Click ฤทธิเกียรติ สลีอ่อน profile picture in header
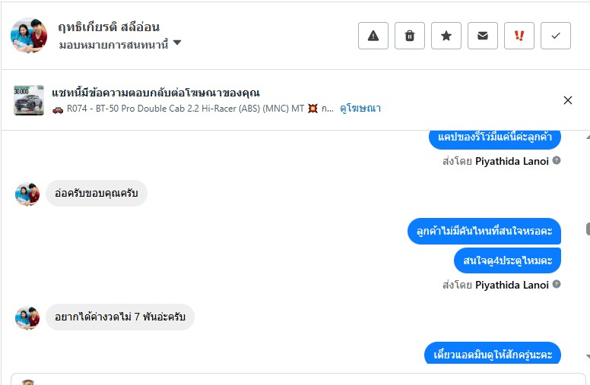Screen dimensions: 590x385 (x=29, y=36)
